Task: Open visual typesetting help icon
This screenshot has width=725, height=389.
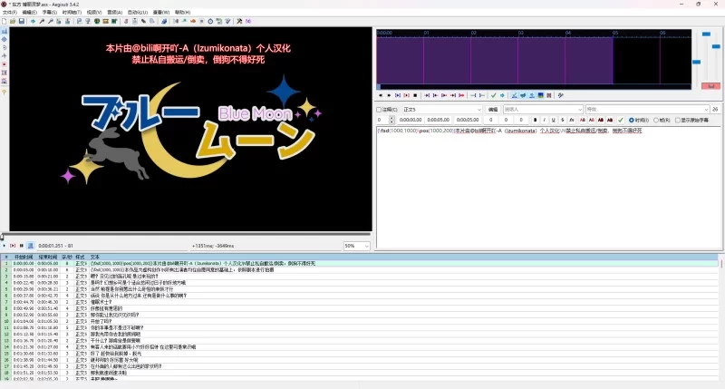Action: (x=5, y=92)
